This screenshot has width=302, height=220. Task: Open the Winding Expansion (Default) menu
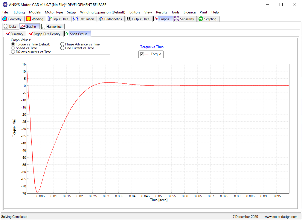103,12
